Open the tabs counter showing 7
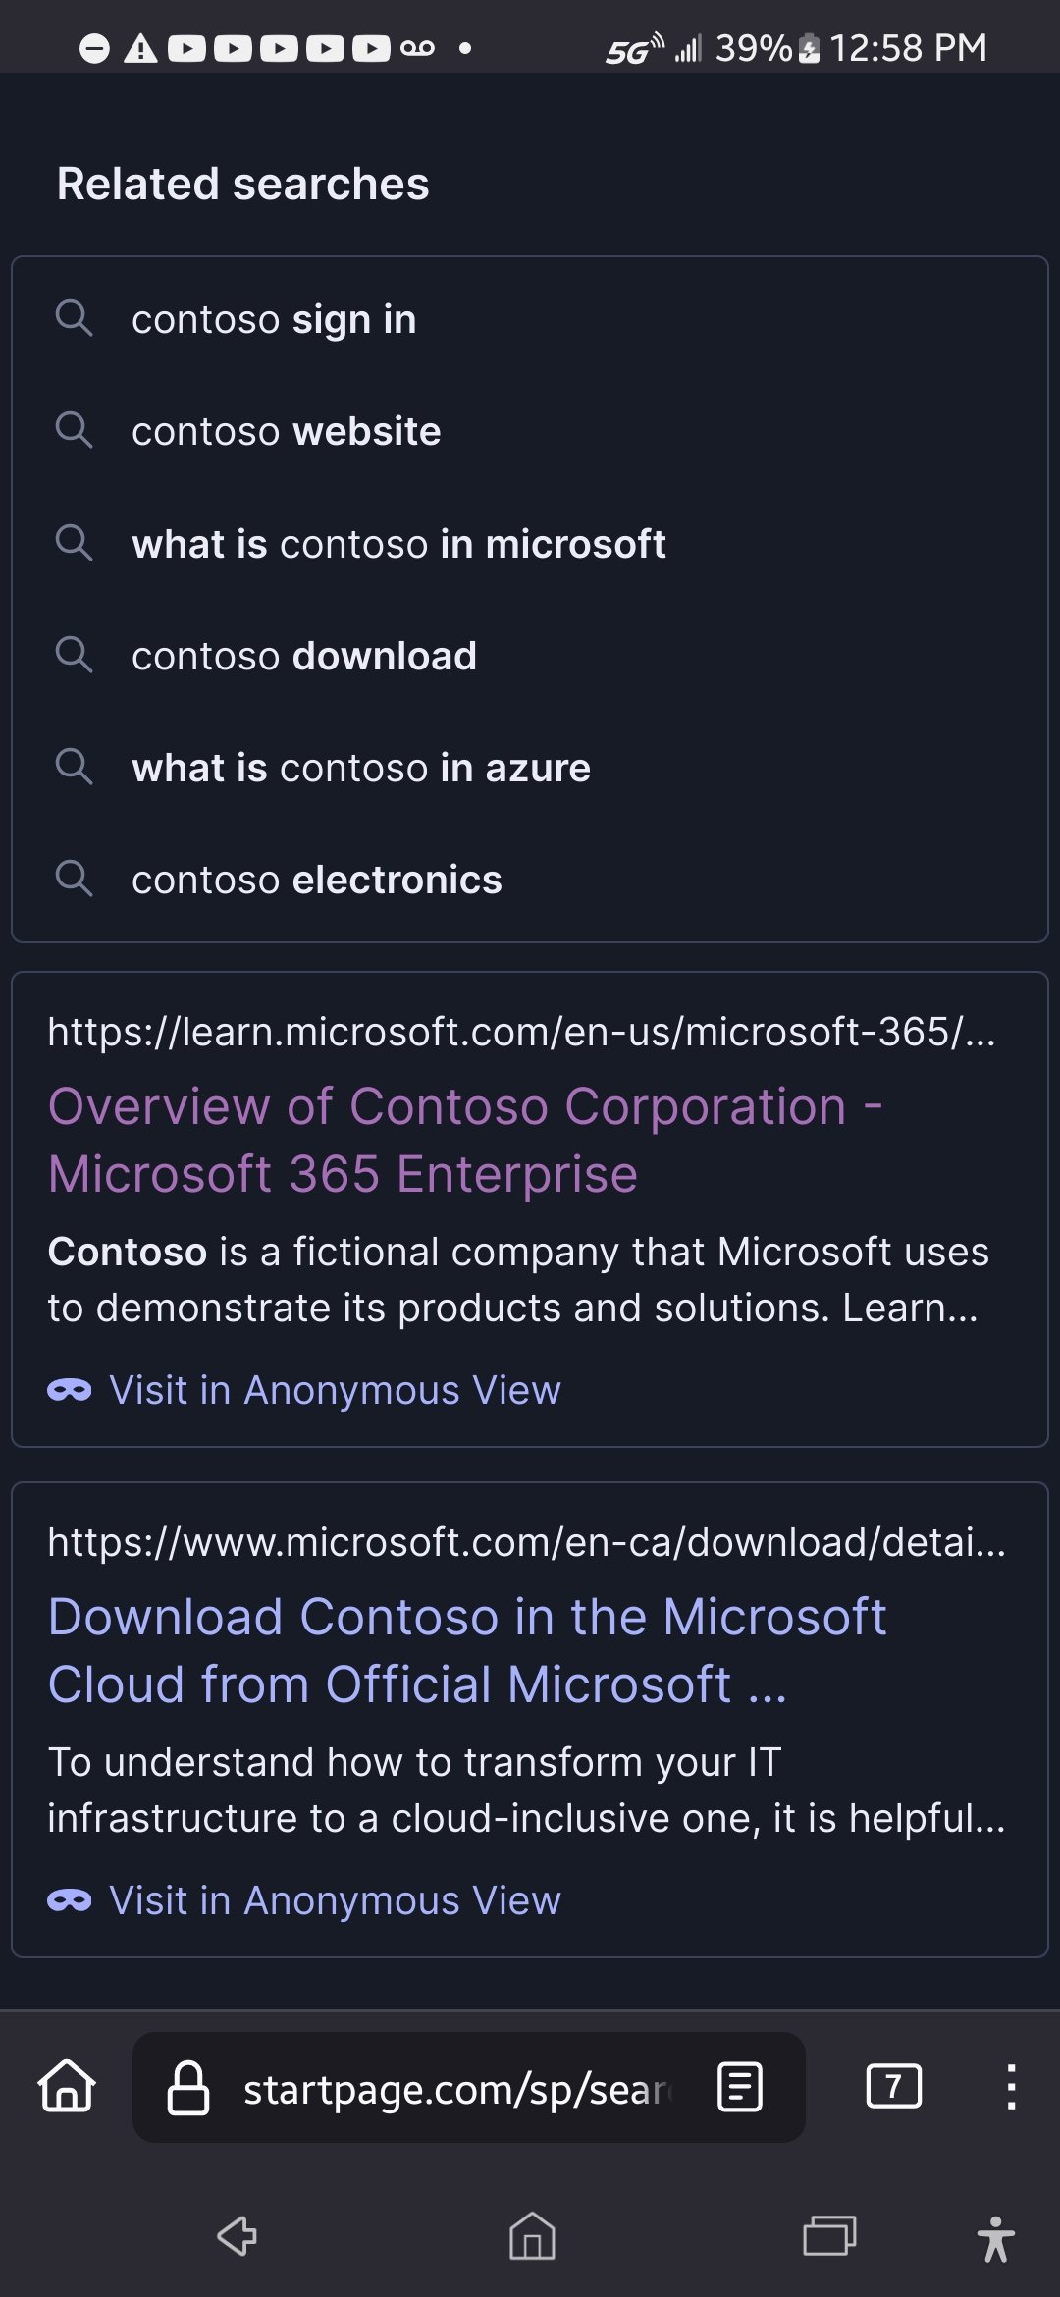1060x2297 pixels. tap(893, 2086)
